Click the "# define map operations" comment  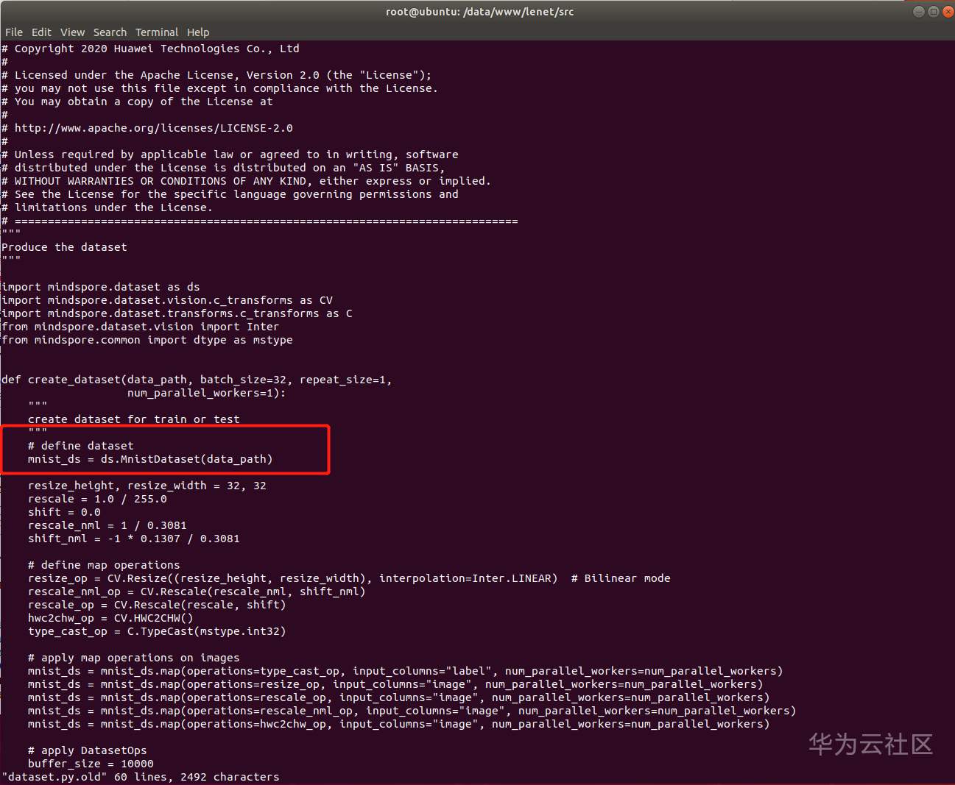tap(104, 565)
